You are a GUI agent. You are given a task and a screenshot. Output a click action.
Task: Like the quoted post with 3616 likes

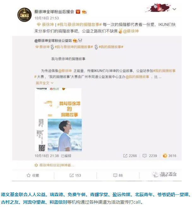pos(165,156)
